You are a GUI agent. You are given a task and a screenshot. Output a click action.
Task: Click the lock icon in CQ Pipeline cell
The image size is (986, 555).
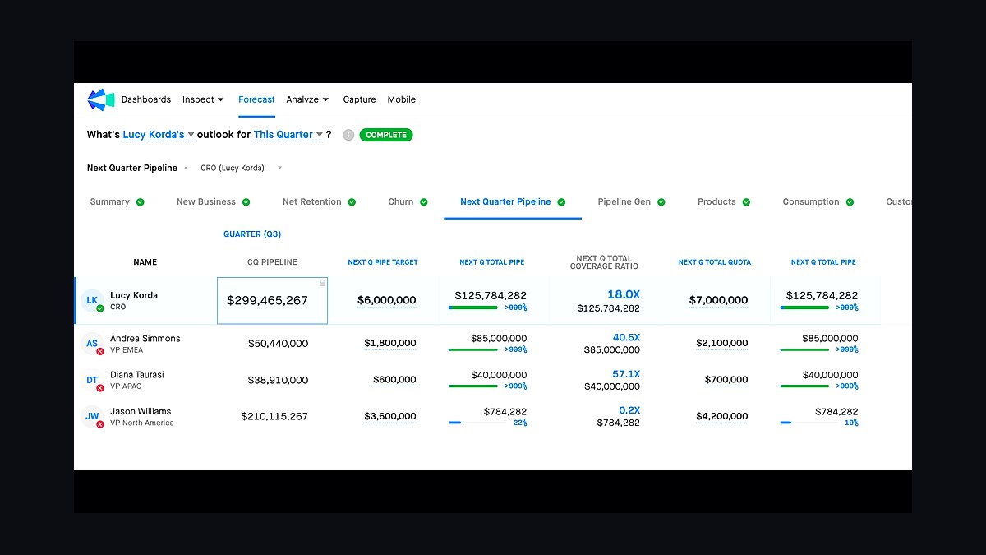coord(322,283)
